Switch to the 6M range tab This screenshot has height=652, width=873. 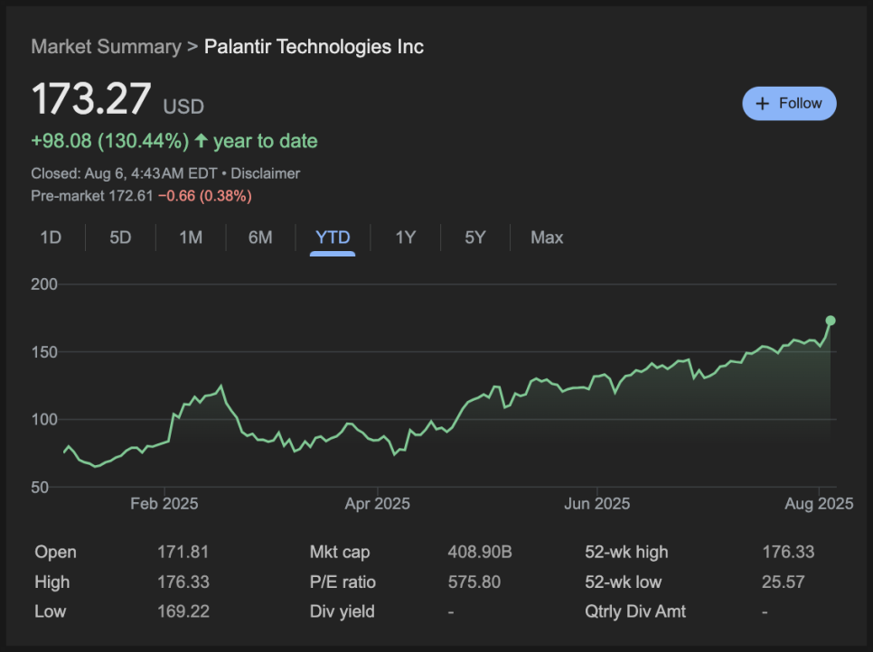[260, 238]
